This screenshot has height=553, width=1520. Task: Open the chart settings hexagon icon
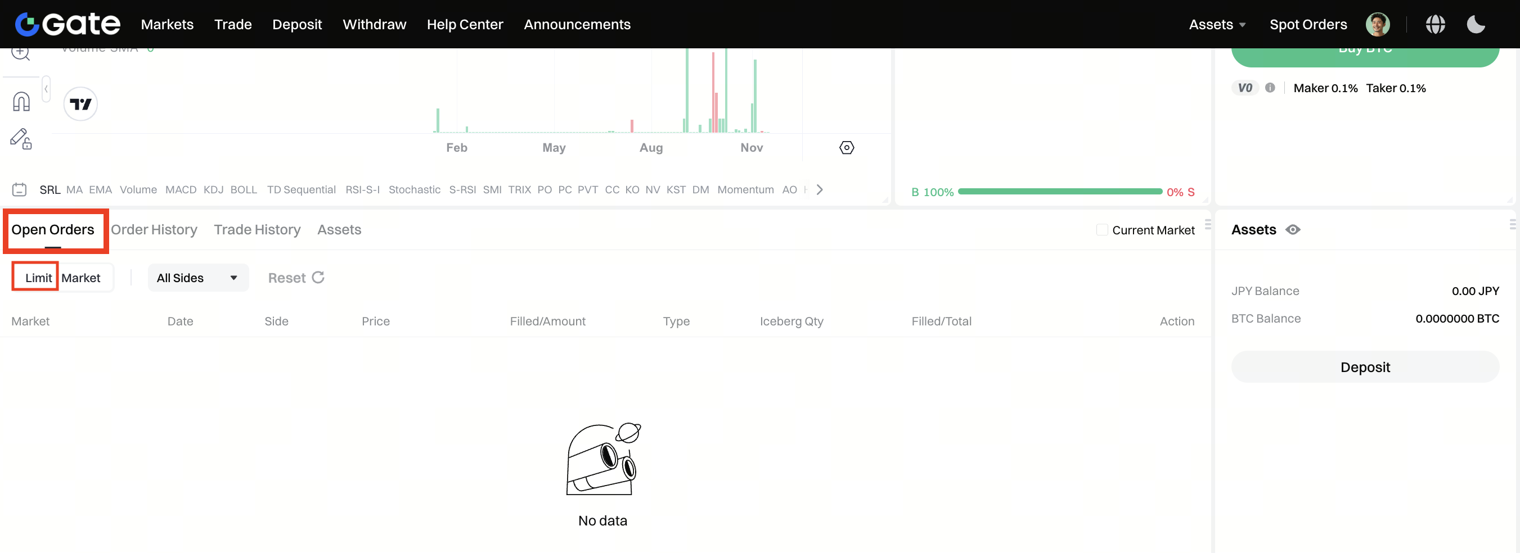tap(846, 147)
